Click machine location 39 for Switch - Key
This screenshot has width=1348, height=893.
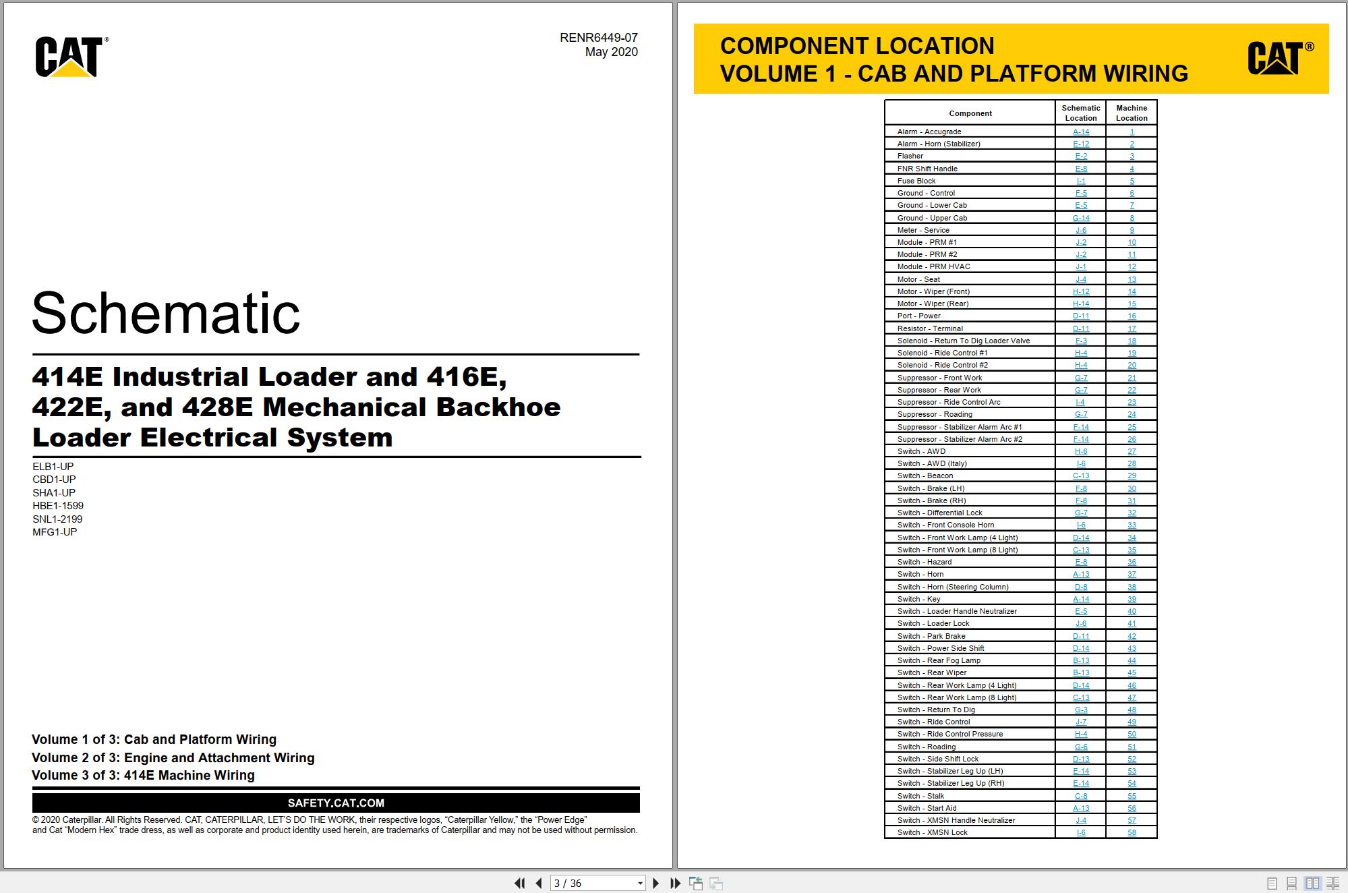[x=1132, y=599]
